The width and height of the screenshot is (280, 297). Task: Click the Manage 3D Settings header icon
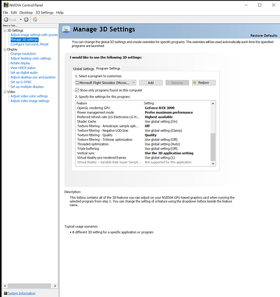point(66,30)
